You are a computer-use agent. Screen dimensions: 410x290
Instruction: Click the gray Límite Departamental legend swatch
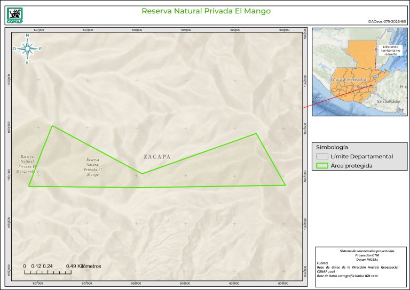[322, 157]
